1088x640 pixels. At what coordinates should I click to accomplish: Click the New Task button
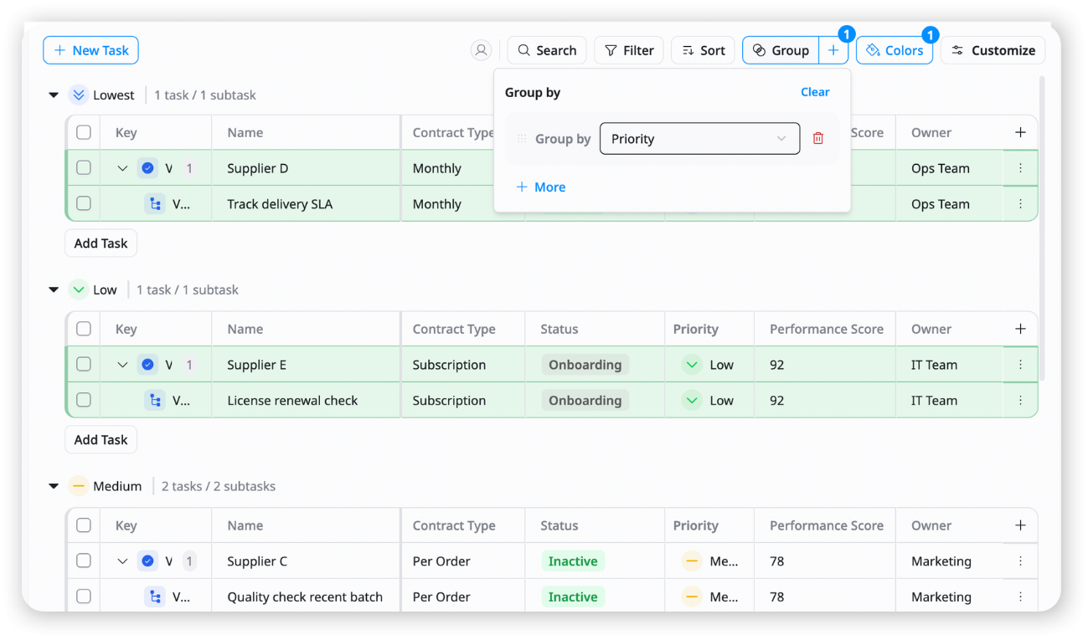90,50
